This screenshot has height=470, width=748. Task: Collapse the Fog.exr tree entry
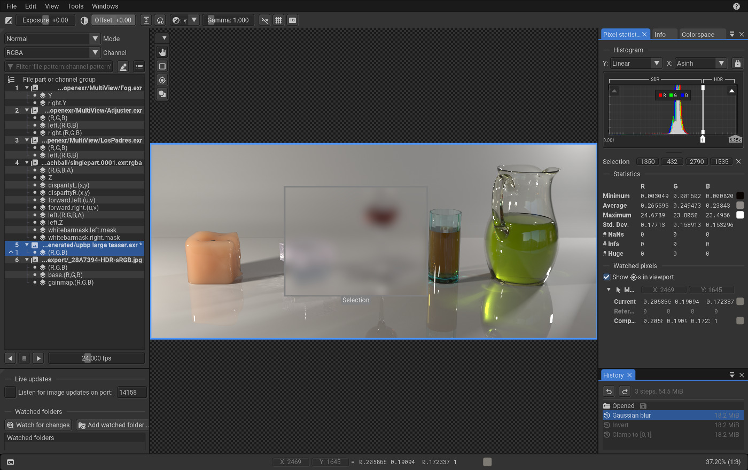click(x=27, y=88)
